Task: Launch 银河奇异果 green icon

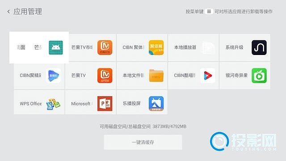Action: (259, 76)
